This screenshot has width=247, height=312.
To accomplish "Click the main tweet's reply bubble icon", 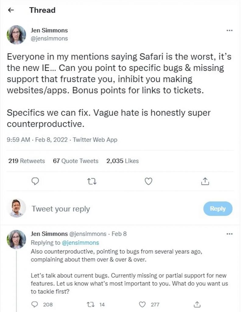I will (x=35, y=182).
